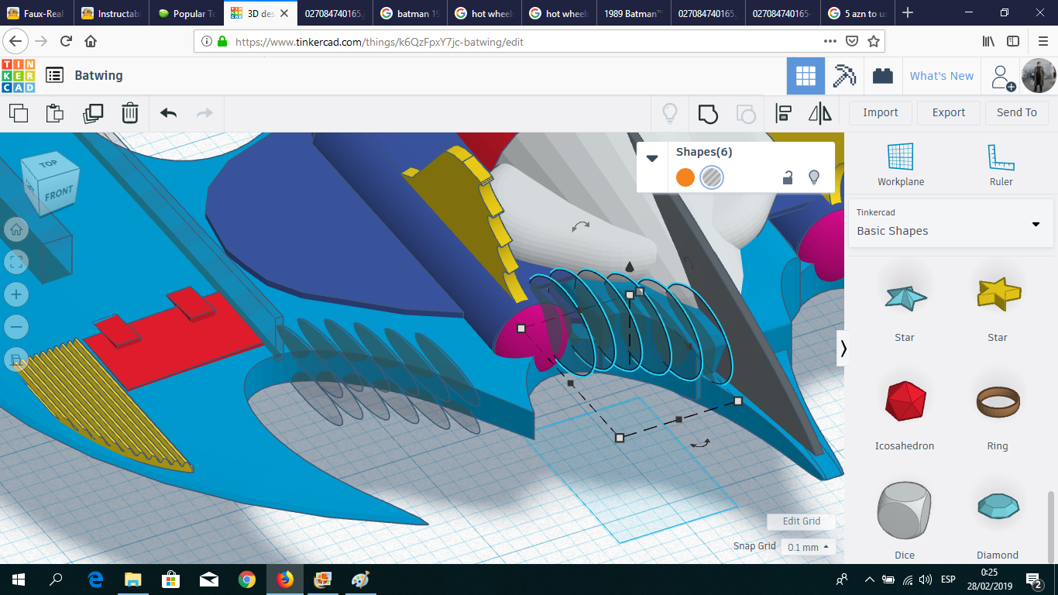Collapse the shapes side panel
Viewport: 1058px width, 595px height.
click(843, 349)
